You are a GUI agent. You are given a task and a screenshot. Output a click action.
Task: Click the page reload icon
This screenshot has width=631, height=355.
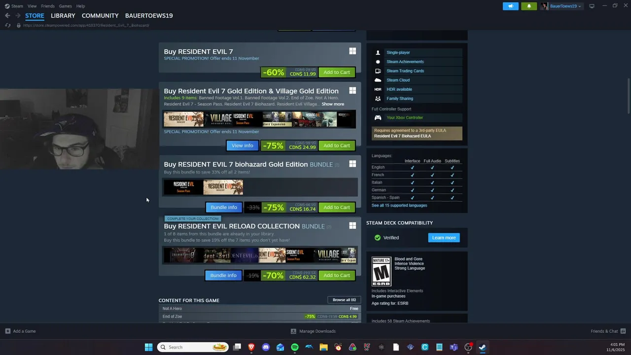[7, 25]
